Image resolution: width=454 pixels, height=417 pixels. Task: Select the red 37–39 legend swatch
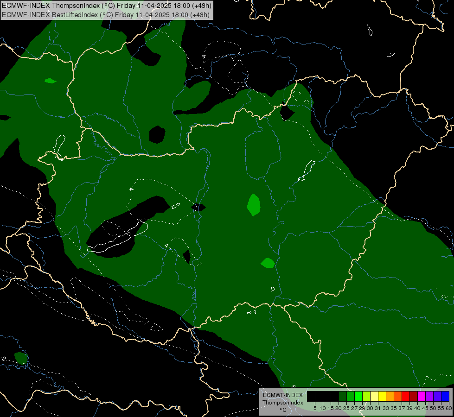click(406, 397)
